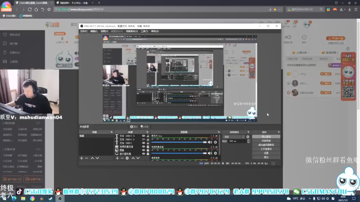360x202 pixels.
Task: Pop out Audio Mixer dock panel
Action: [x=219, y=132]
